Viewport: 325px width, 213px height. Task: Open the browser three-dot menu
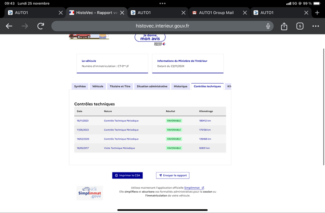click(316, 26)
